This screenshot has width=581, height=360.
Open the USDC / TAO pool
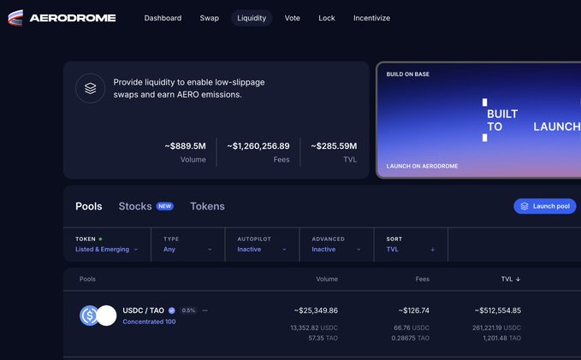(x=144, y=310)
